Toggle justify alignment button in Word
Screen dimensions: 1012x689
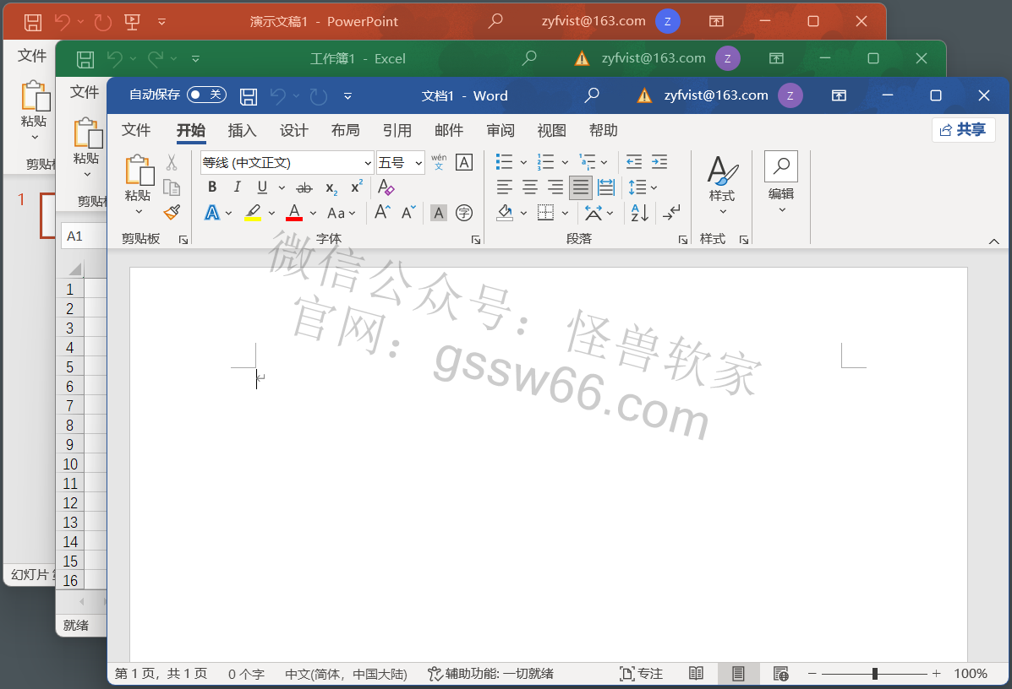point(580,187)
